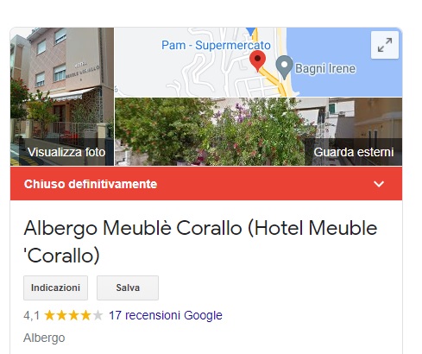The image size is (422, 354).
Task: Click the Albergo Meublè Corallo title
Action: click(200, 242)
